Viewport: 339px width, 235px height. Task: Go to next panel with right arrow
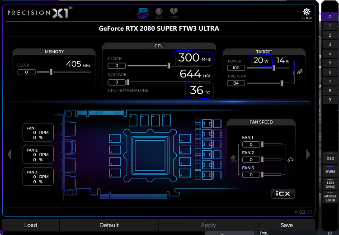click(308, 154)
